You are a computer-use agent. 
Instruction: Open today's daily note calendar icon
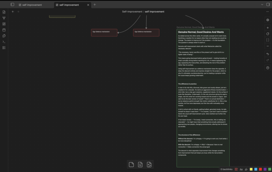click(4, 30)
